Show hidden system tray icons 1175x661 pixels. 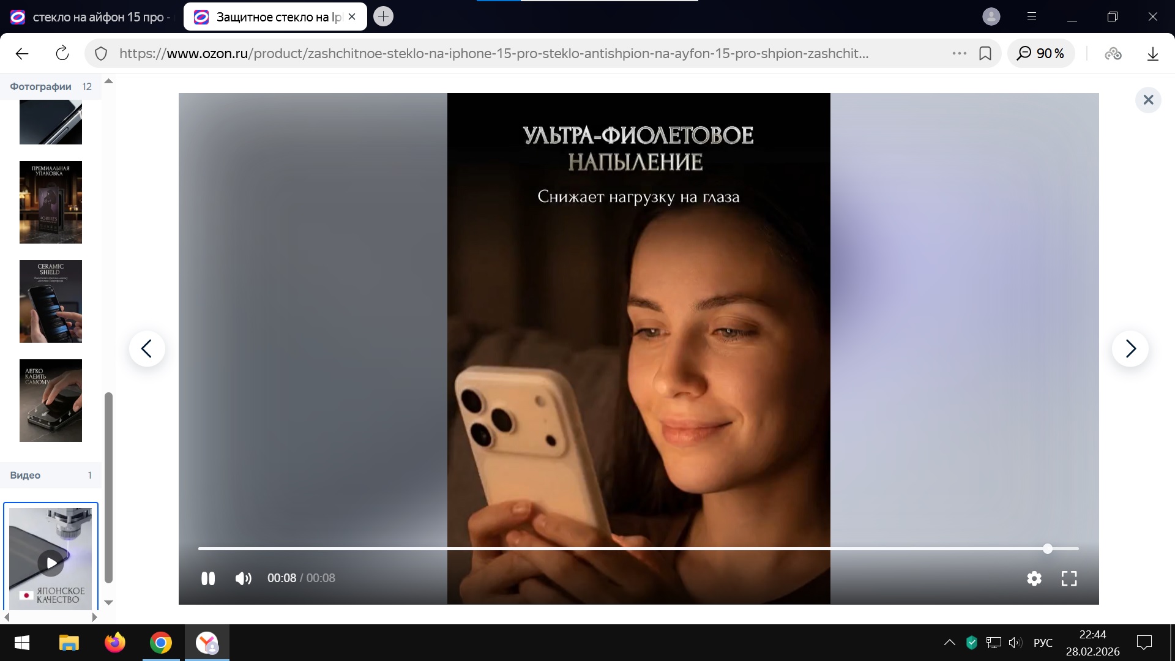949,643
